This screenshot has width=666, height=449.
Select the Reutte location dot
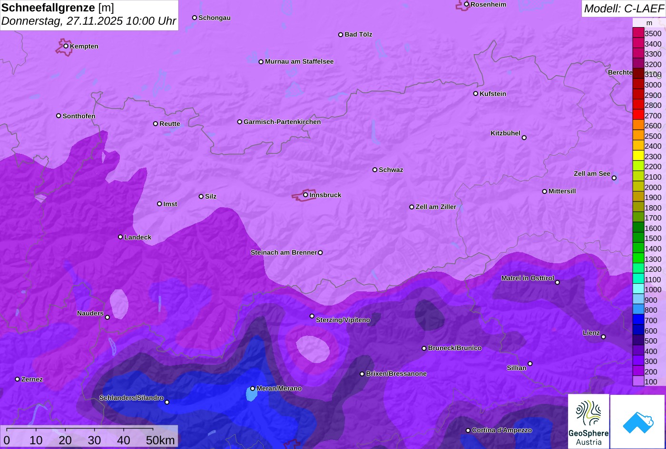(x=156, y=124)
